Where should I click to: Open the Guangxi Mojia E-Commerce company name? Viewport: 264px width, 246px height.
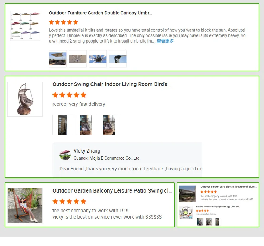(x=107, y=158)
